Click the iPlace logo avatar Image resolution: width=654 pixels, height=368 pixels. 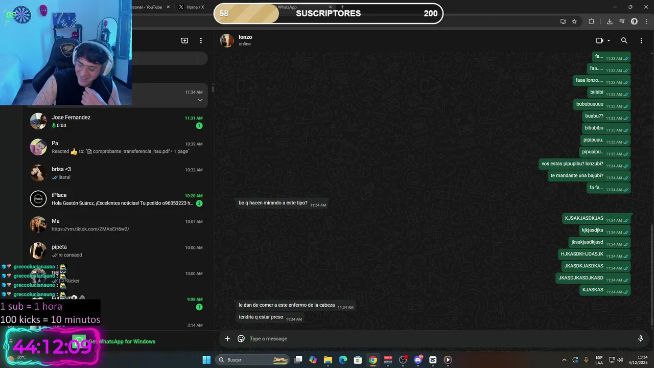click(38, 199)
